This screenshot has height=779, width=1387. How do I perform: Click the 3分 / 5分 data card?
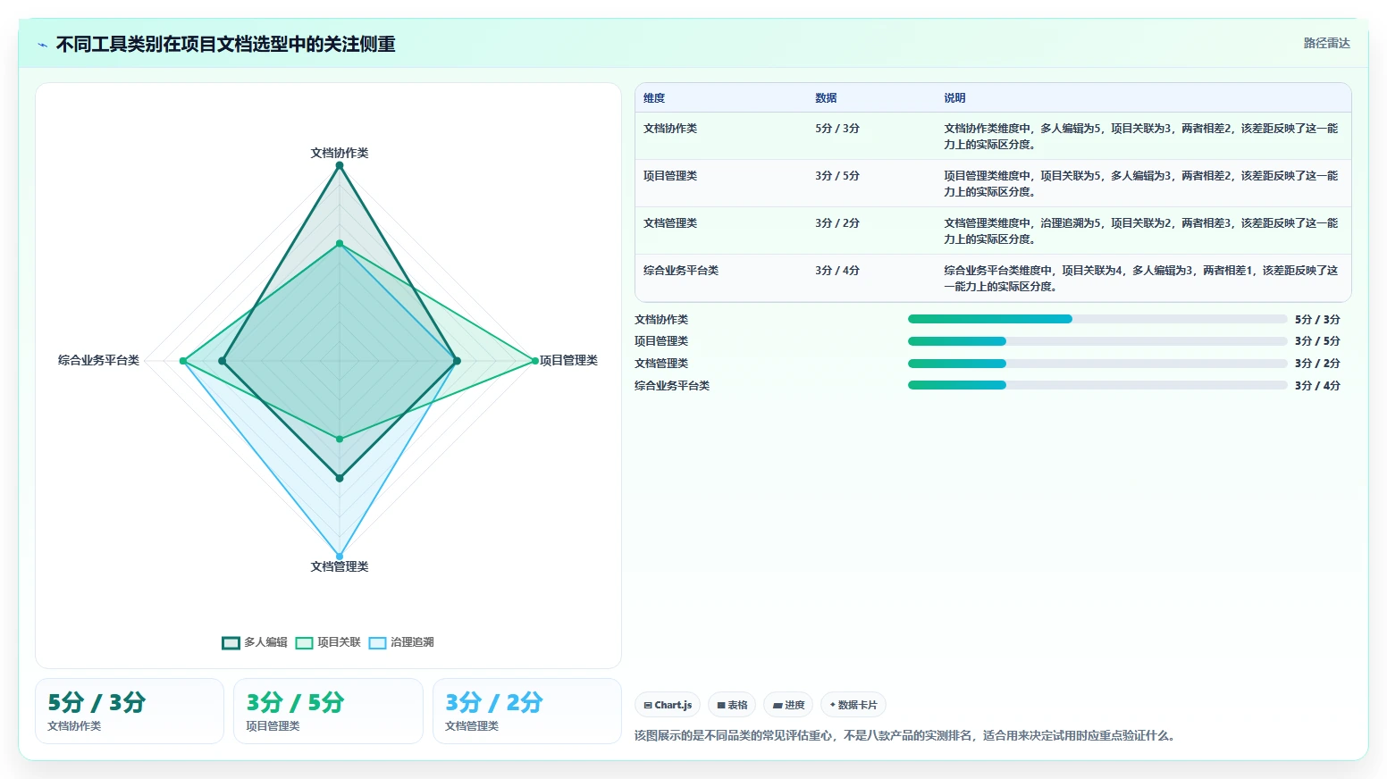pyautogui.click(x=328, y=711)
